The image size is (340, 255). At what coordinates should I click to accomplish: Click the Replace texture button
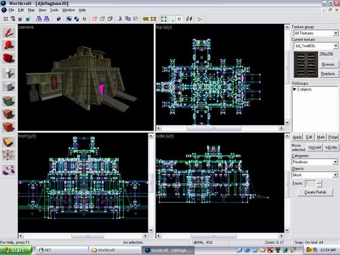[329, 74]
